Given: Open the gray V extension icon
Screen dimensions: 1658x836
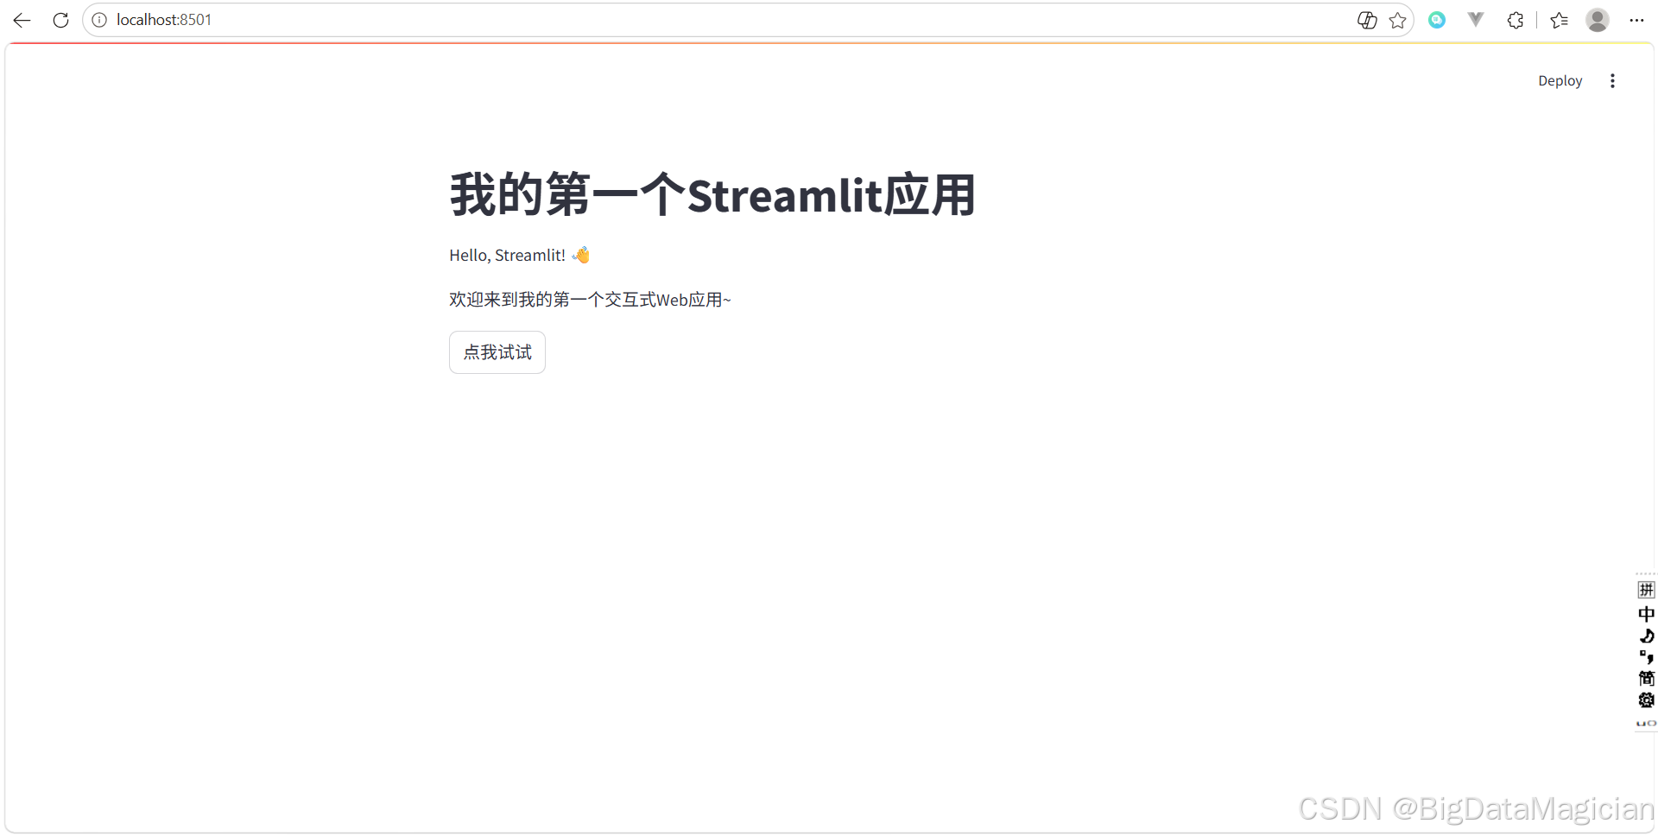Looking at the screenshot, I should pos(1476,20).
